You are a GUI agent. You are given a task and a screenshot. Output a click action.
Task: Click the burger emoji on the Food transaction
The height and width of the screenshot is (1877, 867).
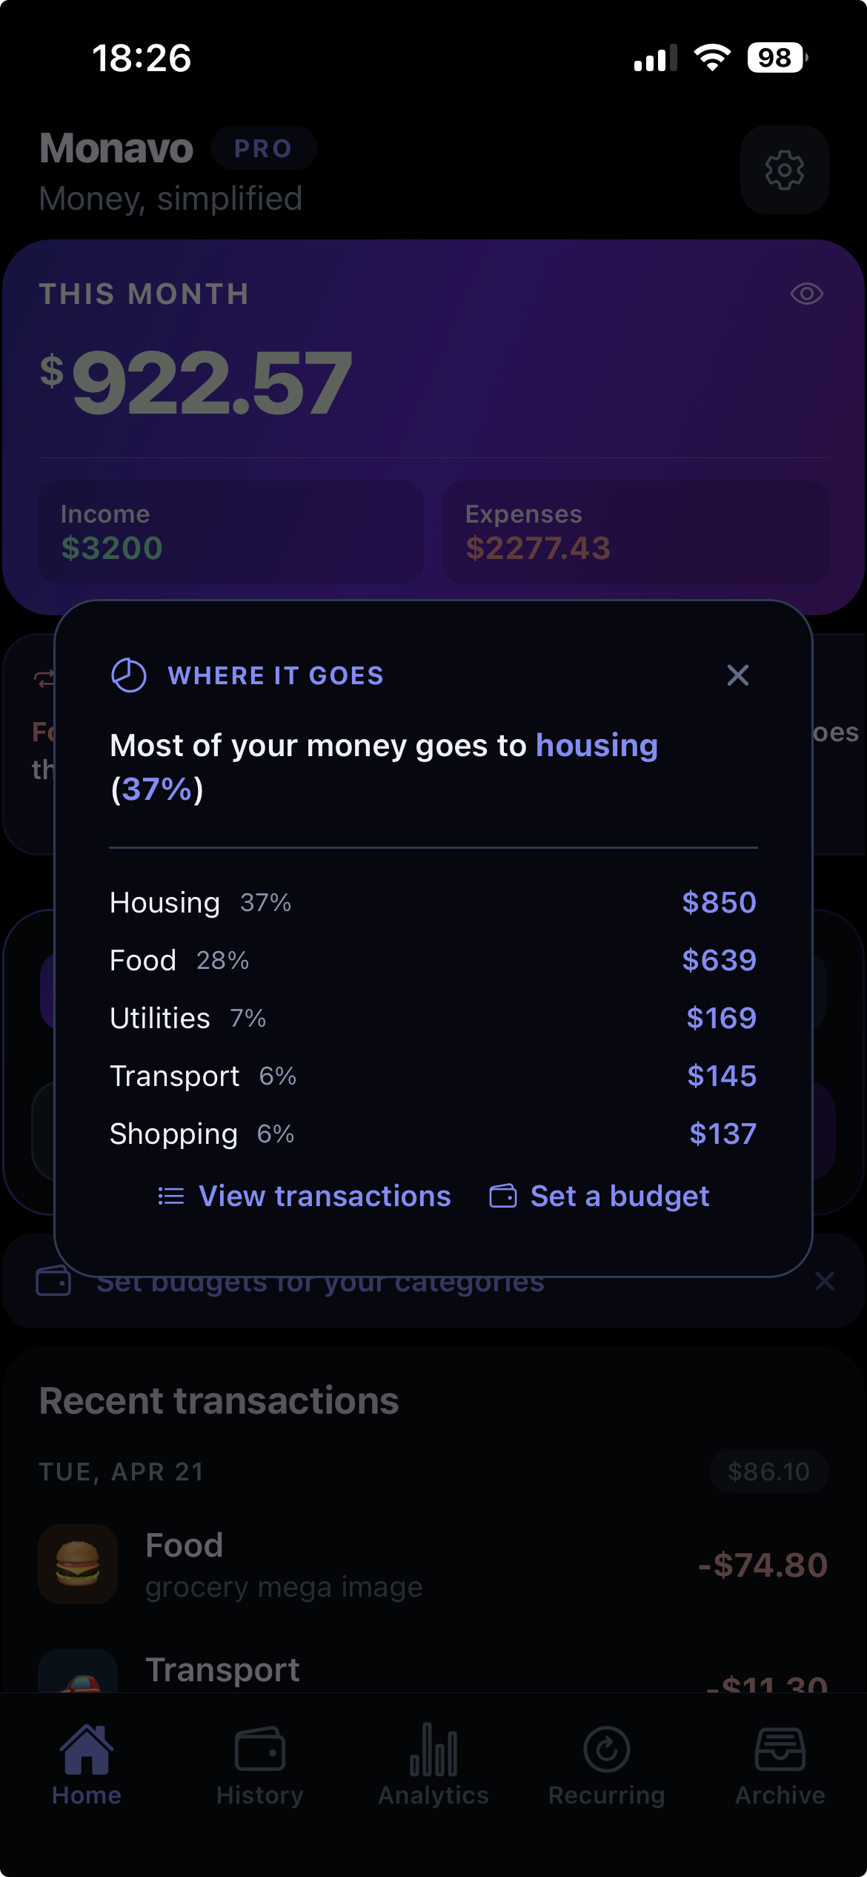tap(78, 1565)
